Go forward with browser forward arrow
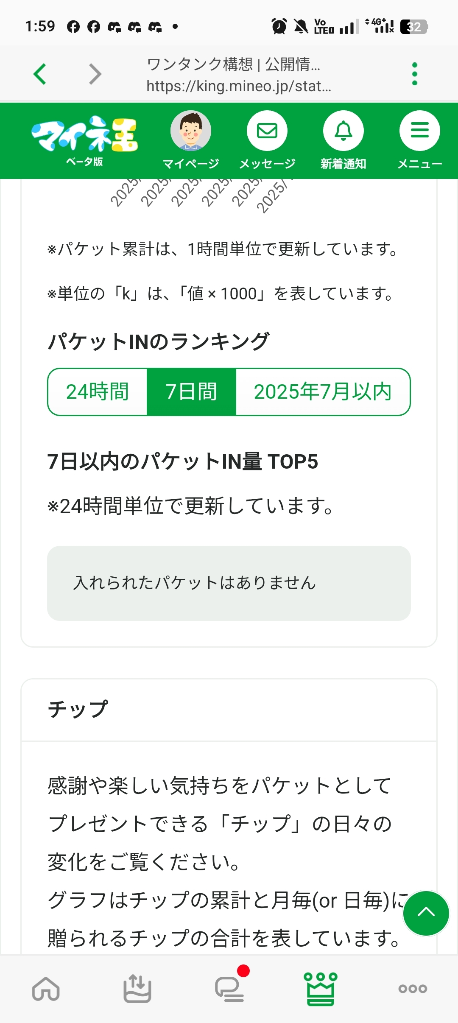458x1023 pixels. tap(95, 74)
